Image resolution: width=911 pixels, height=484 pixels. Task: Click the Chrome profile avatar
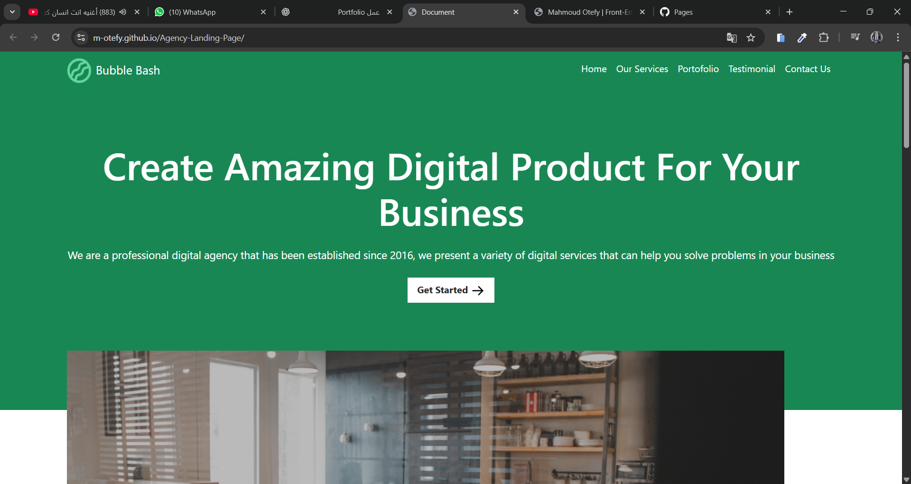pos(876,37)
